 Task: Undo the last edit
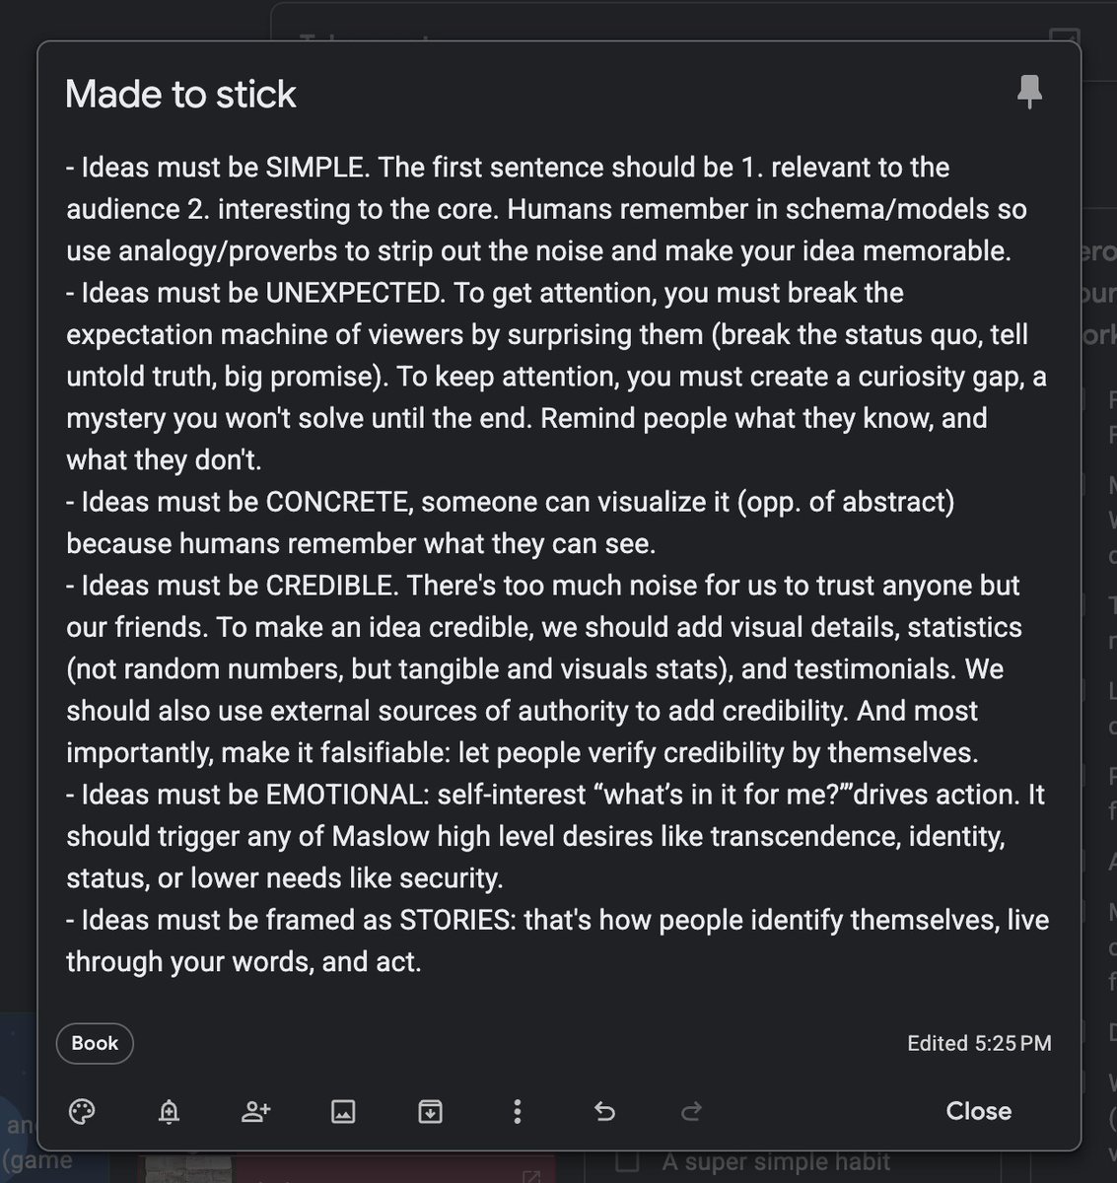pyautogui.click(x=604, y=1112)
